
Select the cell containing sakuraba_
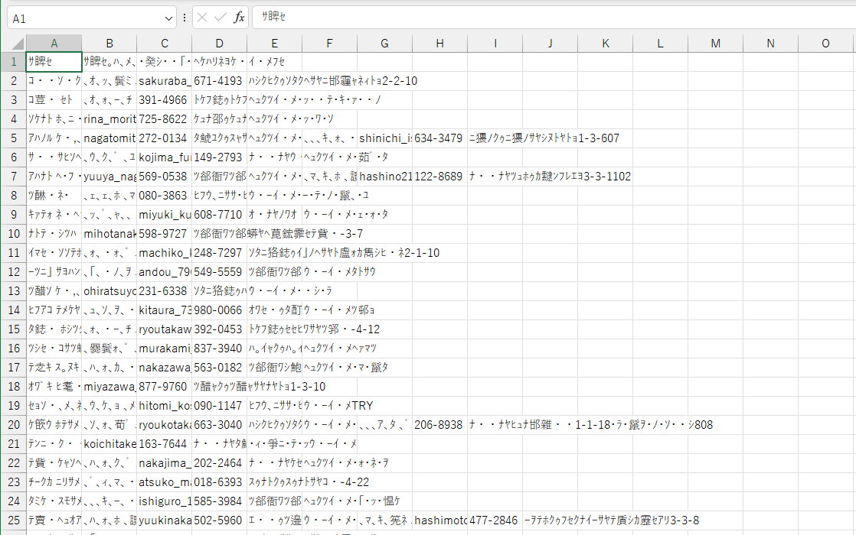click(164, 80)
